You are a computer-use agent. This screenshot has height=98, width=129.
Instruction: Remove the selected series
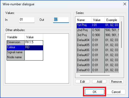pos(116,82)
